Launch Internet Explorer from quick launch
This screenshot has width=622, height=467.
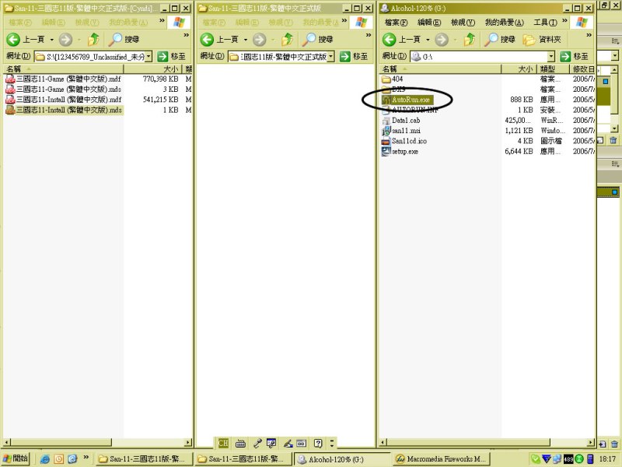[x=45, y=459]
